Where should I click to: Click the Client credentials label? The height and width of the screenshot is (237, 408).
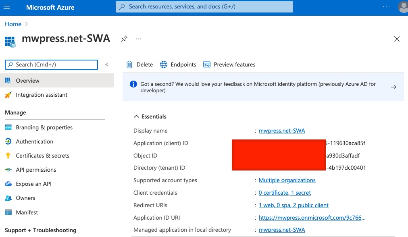(155, 193)
